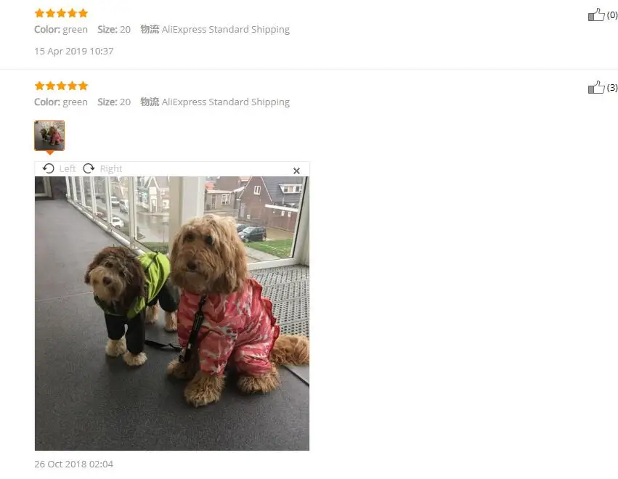Click the second review's Size: 20 label

[114, 102]
